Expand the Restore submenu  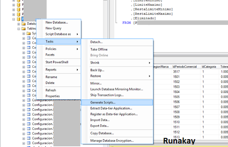pos(117,76)
